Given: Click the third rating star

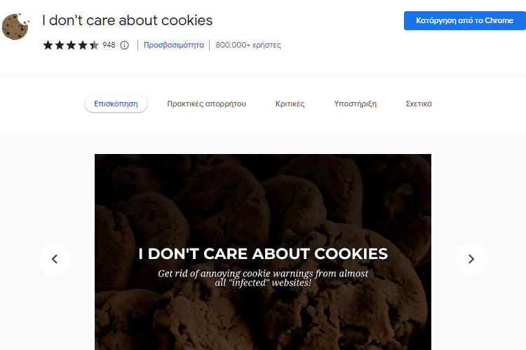Looking at the screenshot, I should [x=71, y=45].
